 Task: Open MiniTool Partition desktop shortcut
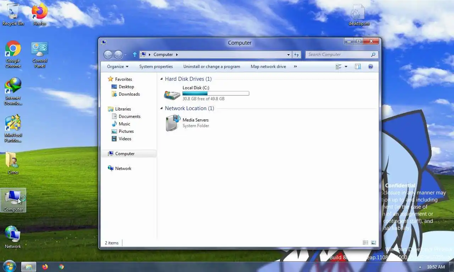[13, 129]
